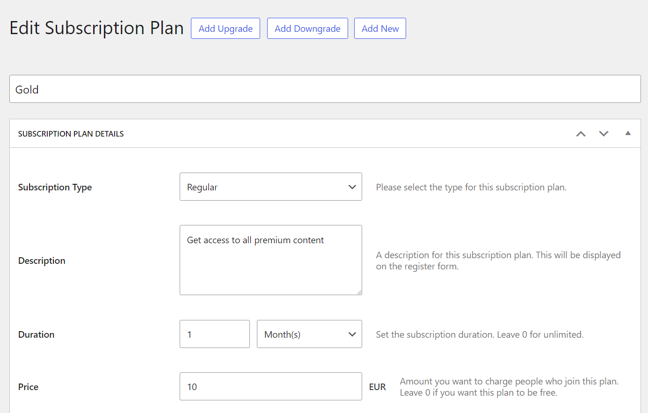Click the Subscription Type field label
Screen dimensions: 648x413
point(55,188)
